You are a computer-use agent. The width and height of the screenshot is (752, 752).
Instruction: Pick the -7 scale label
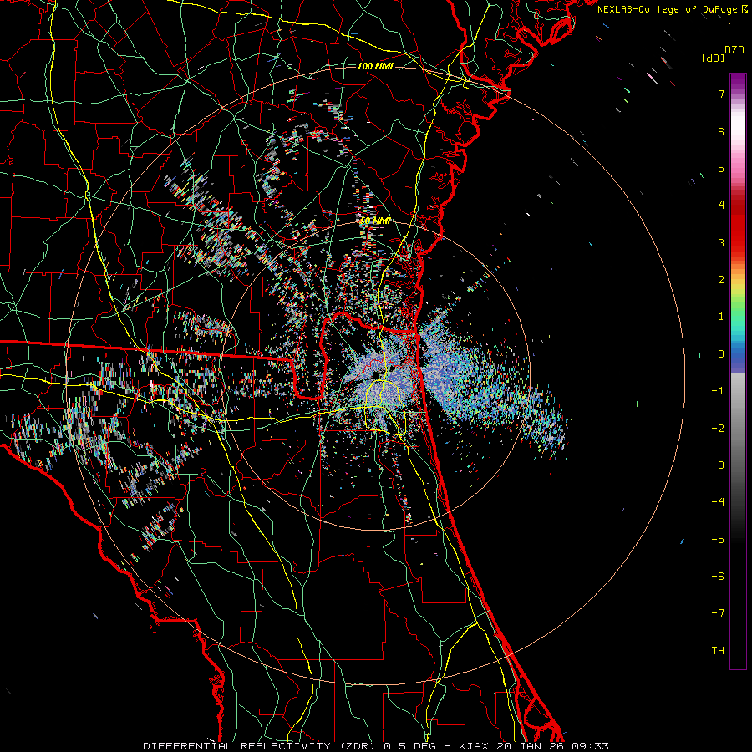718,613
